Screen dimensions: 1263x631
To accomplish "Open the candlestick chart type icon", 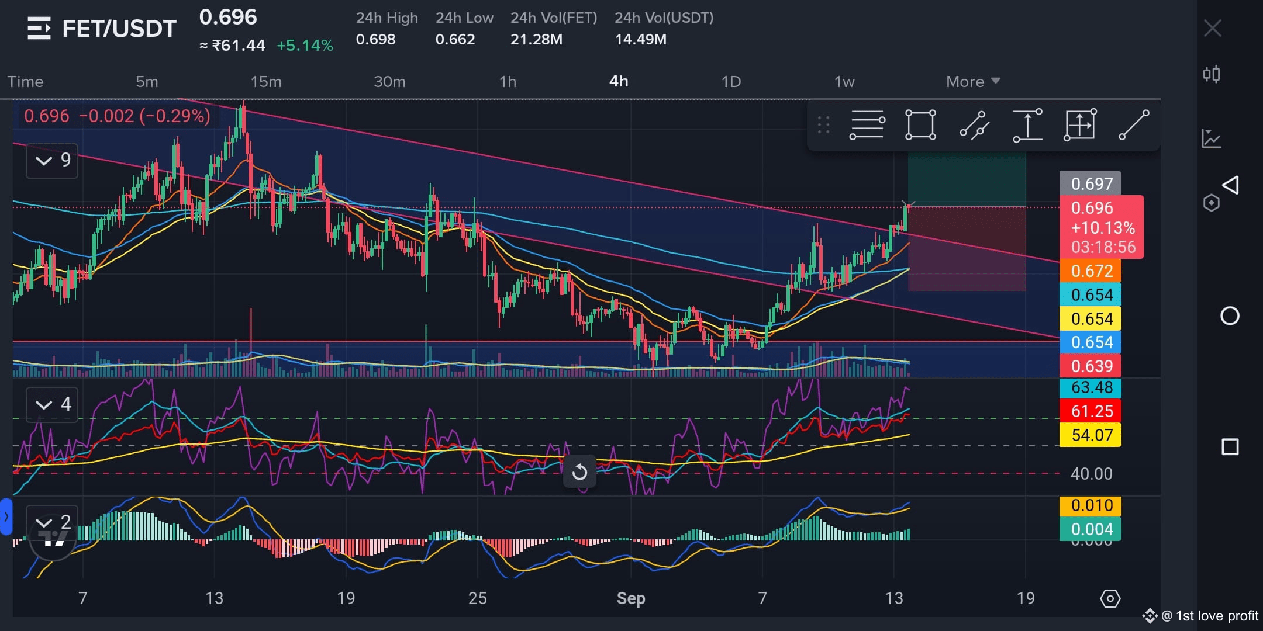I will click(1212, 74).
